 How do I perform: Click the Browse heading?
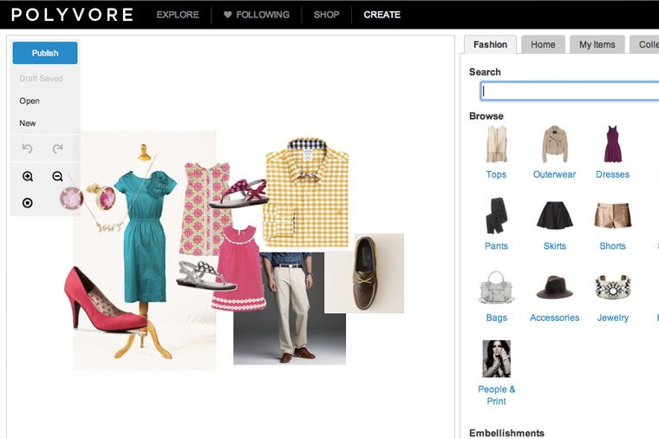coord(486,116)
